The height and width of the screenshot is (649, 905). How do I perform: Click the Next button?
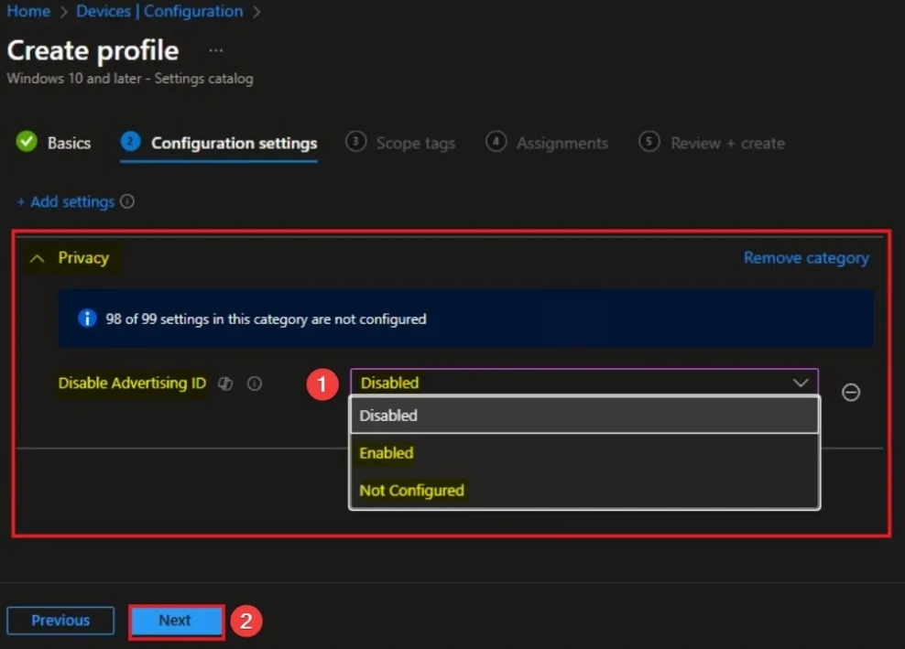(176, 621)
